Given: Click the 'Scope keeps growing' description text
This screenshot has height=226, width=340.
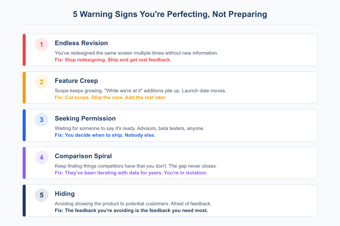Looking at the screenshot, I should point(141,91).
